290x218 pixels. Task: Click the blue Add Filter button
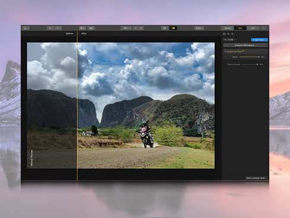point(259,40)
